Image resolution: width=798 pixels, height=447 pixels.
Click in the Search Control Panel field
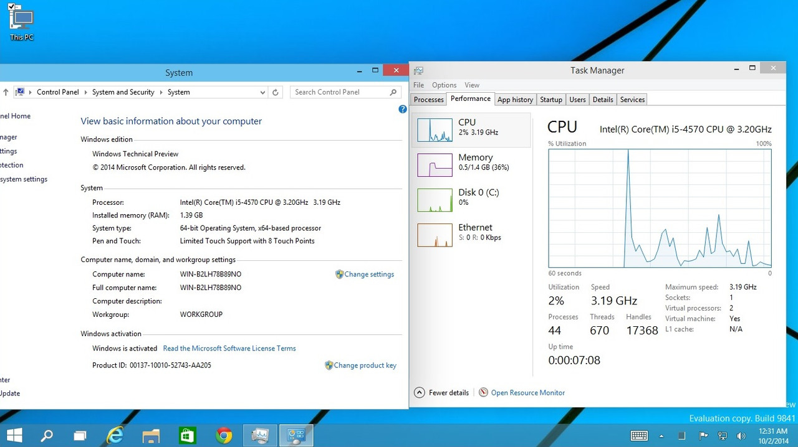pyautogui.click(x=345, y=92)
